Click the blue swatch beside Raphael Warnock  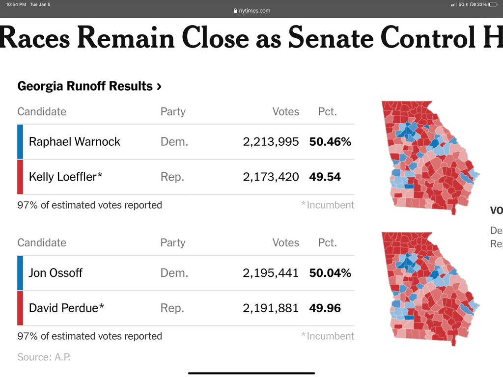click(x=20, y=142)
